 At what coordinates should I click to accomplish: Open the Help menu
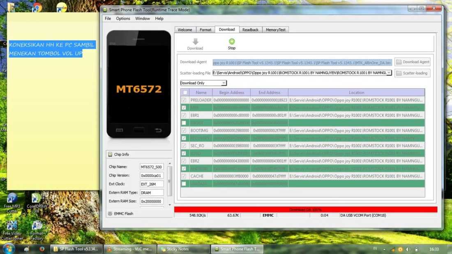tap(159, 18)
